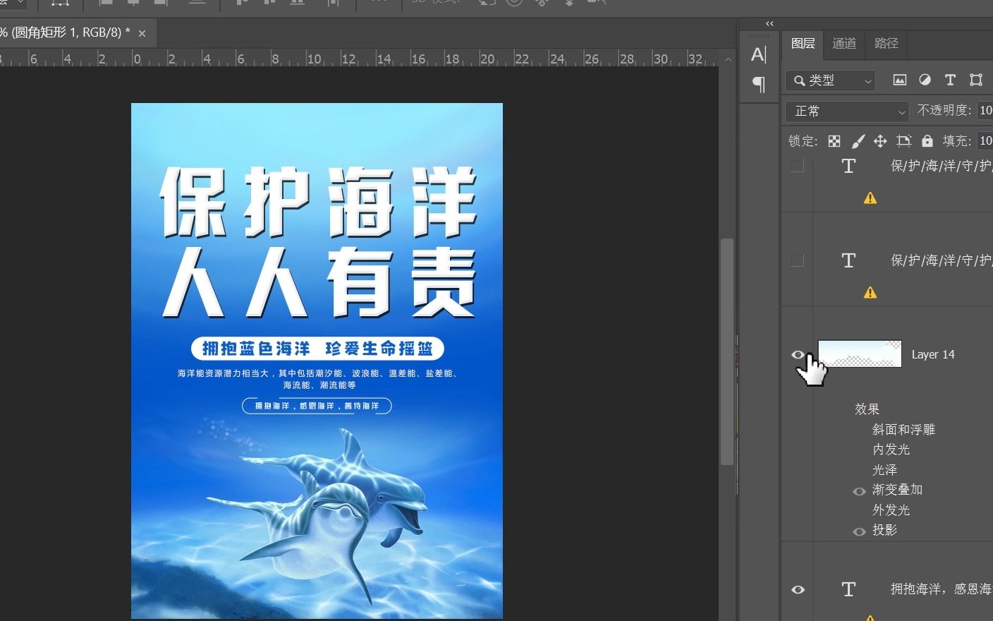The height and width of the screenshot is (621, 993).
Task: Lock image pixels with brush icon
Action: click(x=858, y=141)
